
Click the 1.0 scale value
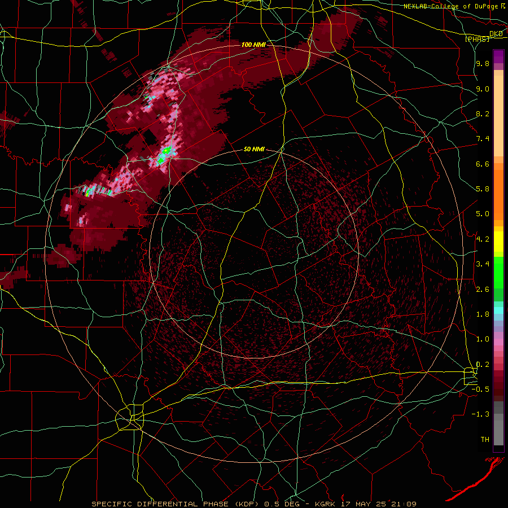(x=483, y=339)
